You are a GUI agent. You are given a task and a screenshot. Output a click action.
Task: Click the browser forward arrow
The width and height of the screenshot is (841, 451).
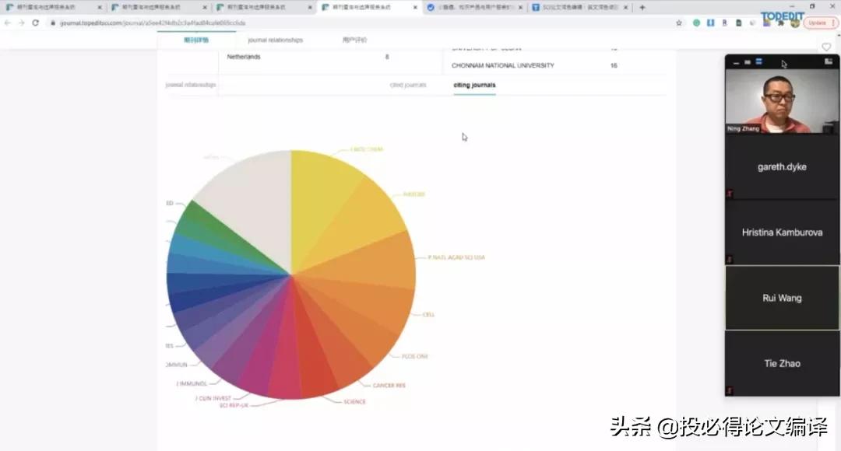click(20, 23)
